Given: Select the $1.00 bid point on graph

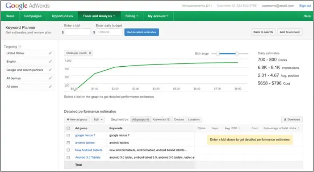Looking at the screenshot, I should click(95, 73).
